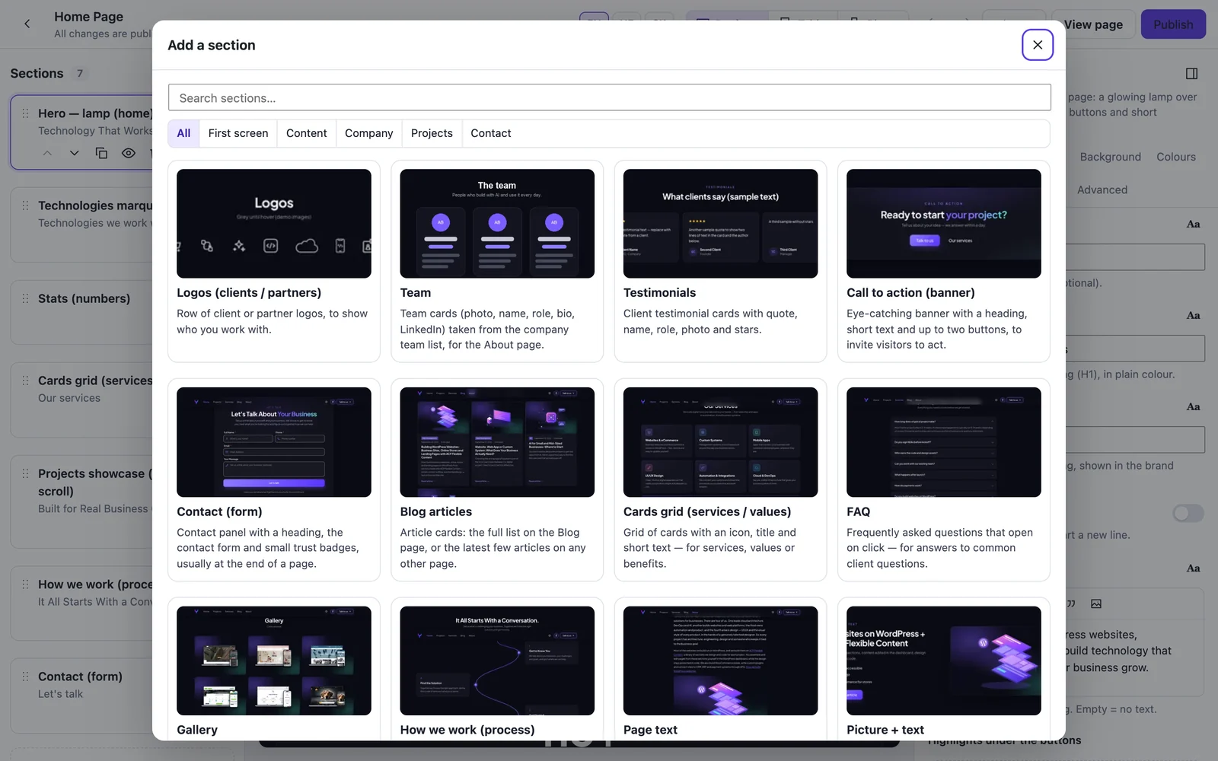
Task: Add the Gallery section card
Action: click(x=274, y=670)
